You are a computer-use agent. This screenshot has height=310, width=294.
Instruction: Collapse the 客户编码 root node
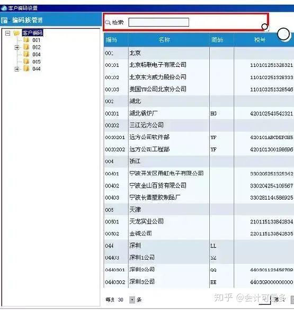(x=7, y=33)
